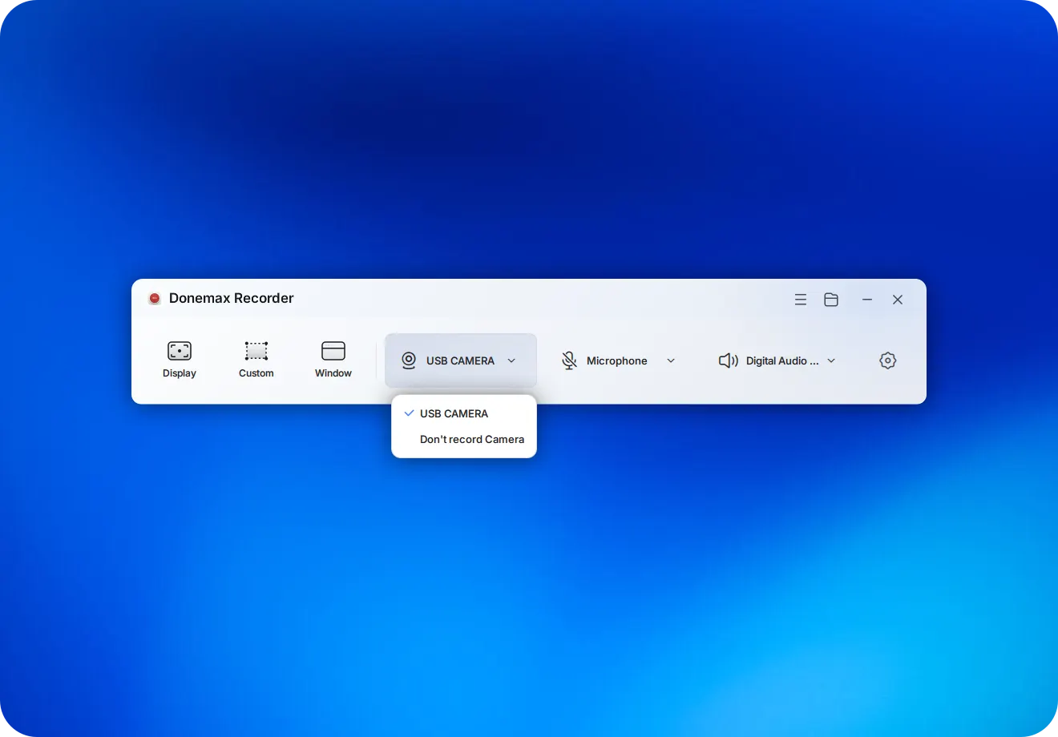Select USB CAMERA in the dropdown list
Image resolution: width=1058 pixels, height=737 pixels.
pyautogui.click(x=464, y=413)
